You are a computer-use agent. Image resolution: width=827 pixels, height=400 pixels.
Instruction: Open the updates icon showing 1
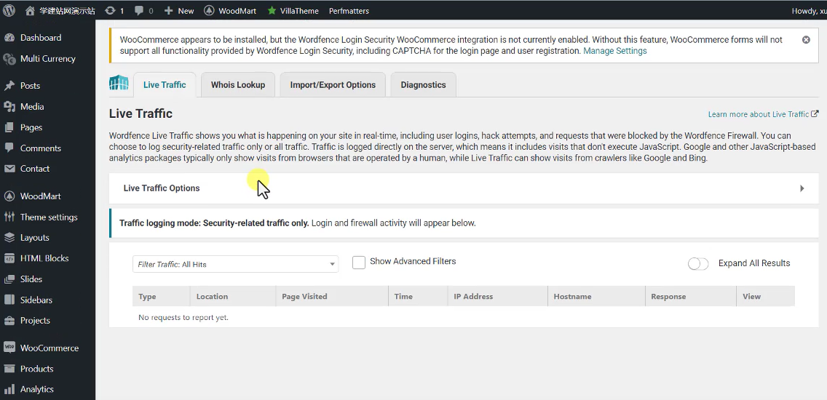[x=110, y=10]
